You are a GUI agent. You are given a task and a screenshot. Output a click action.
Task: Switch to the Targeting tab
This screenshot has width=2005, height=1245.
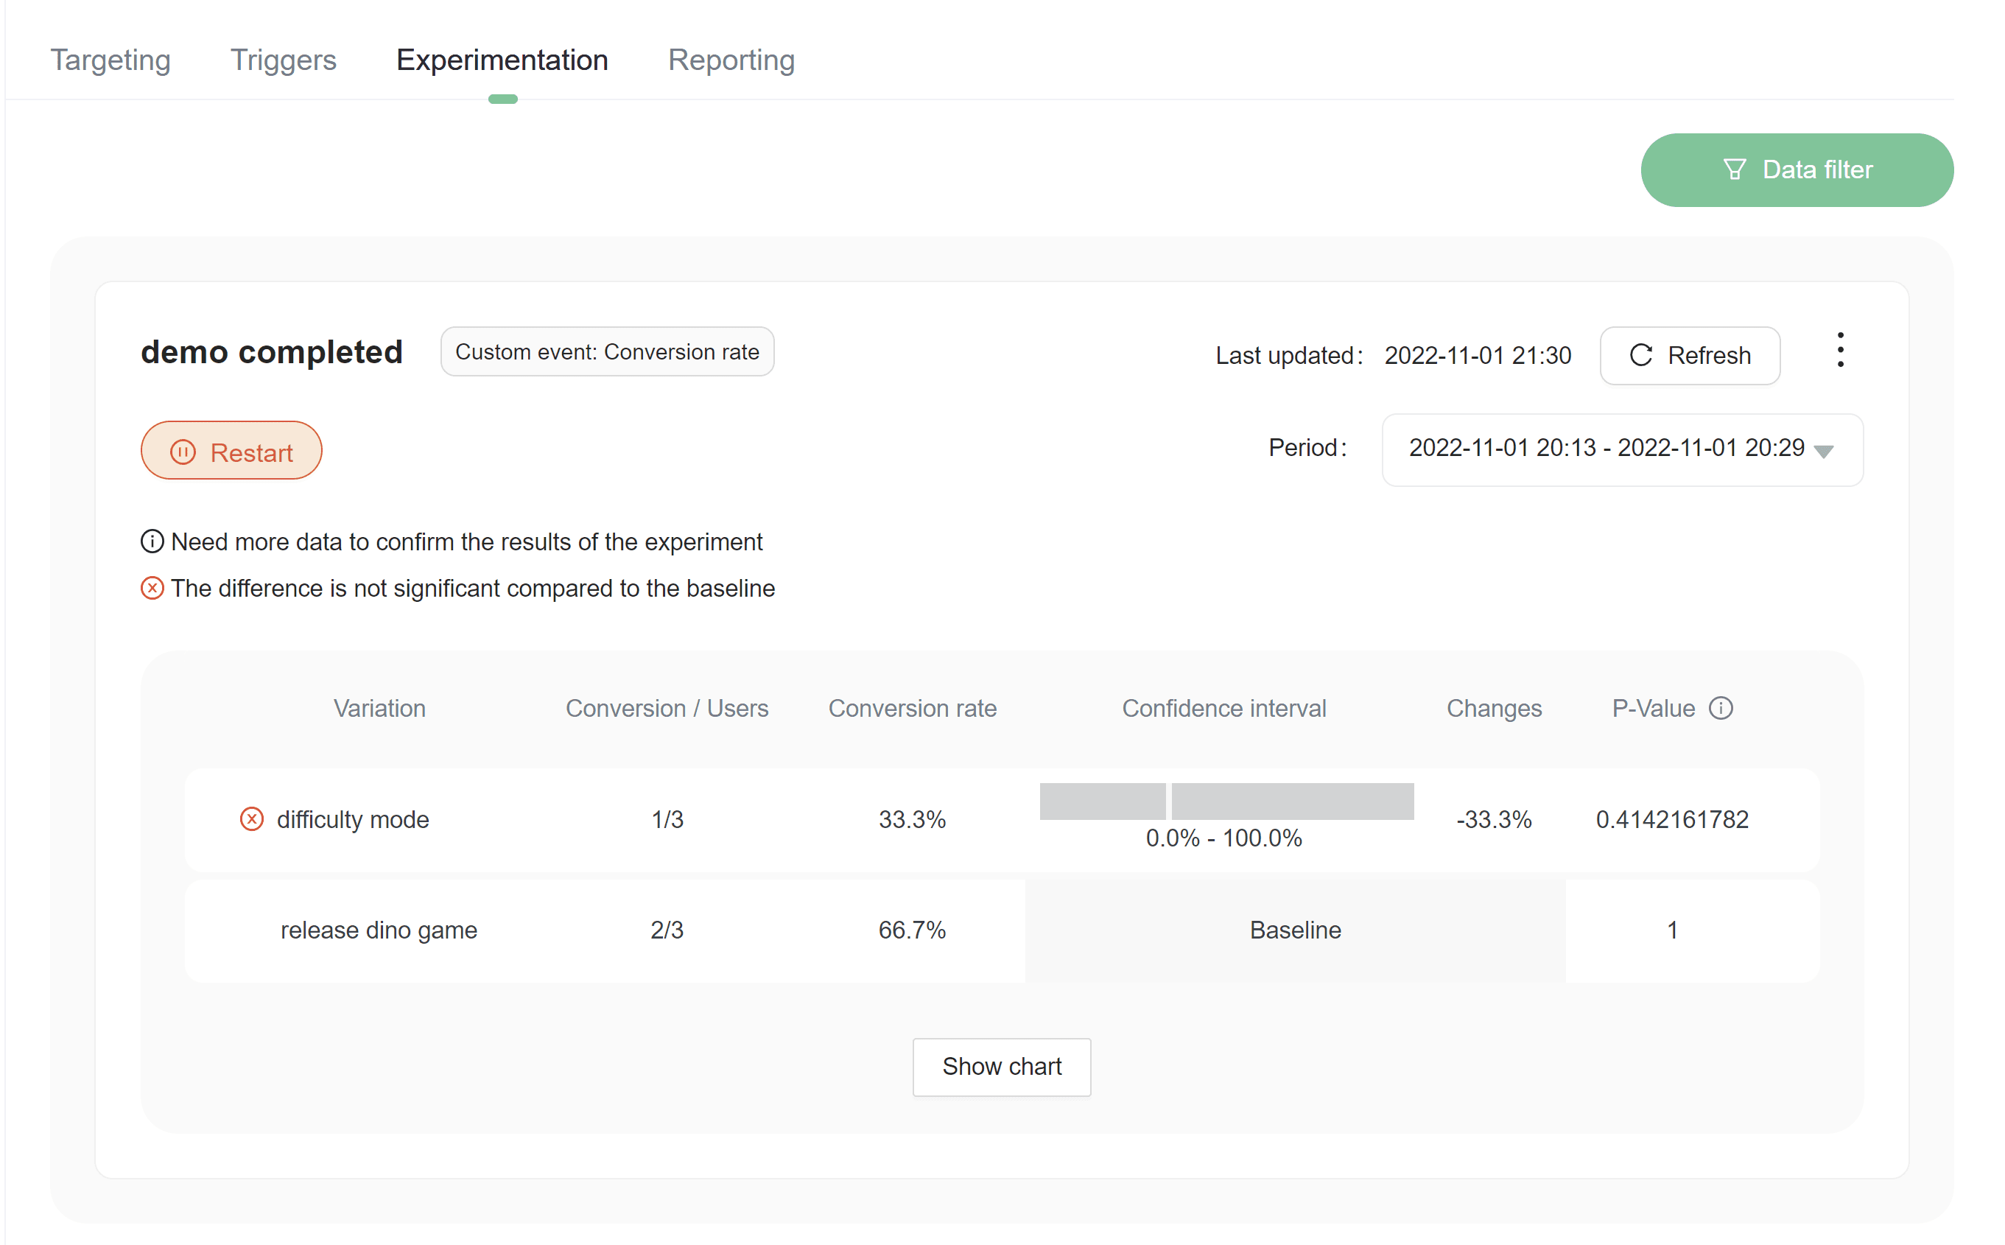pyautogui.click(x=110, y=60)
